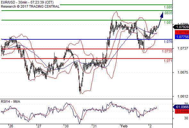Click the black 1.07928 current price tag
The height and width of the screenshot is (128, 189).
[181, 27]
